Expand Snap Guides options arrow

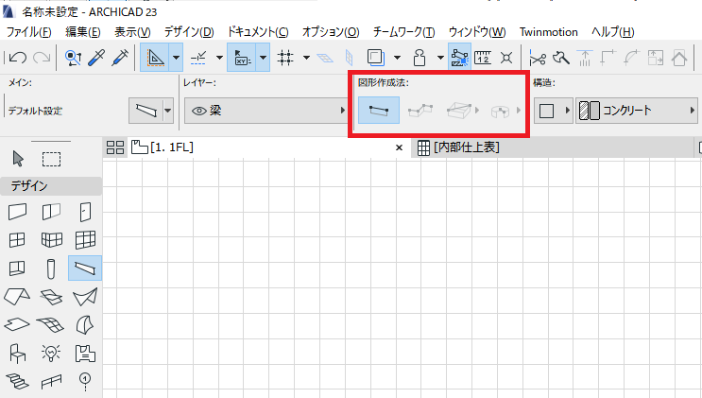pos(219,58)
